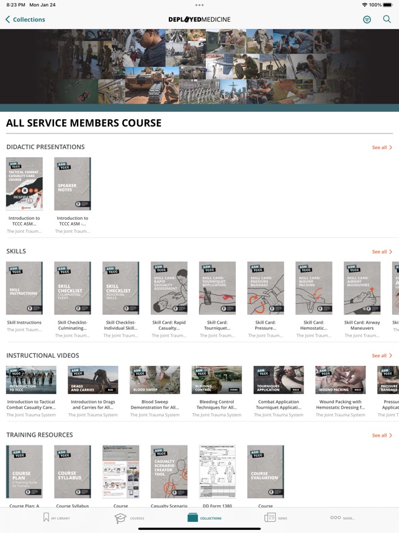Open Skill Card Wound Packing cover
Image resolution: width=399 pixels, height=533 pixels.
(x=314, y=288)
